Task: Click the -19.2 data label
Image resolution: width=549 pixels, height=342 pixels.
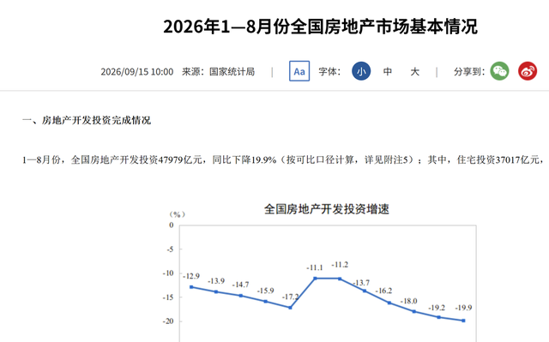Action: 437,308
